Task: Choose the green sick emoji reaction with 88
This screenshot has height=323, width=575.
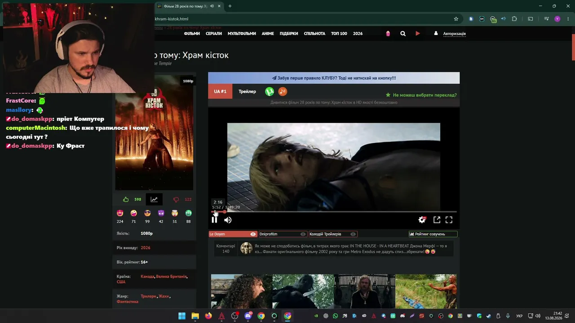Action: (x=189, y=213)
